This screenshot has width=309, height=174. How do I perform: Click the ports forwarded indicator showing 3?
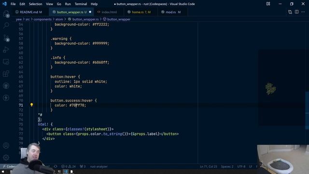tap(83, 166)
